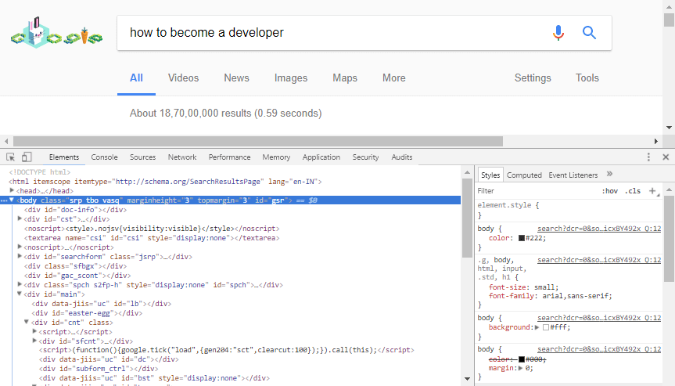Expand background shorthand property triangle
The width and height of the screenshot is (675, 386).
click(x=537, y=327)
